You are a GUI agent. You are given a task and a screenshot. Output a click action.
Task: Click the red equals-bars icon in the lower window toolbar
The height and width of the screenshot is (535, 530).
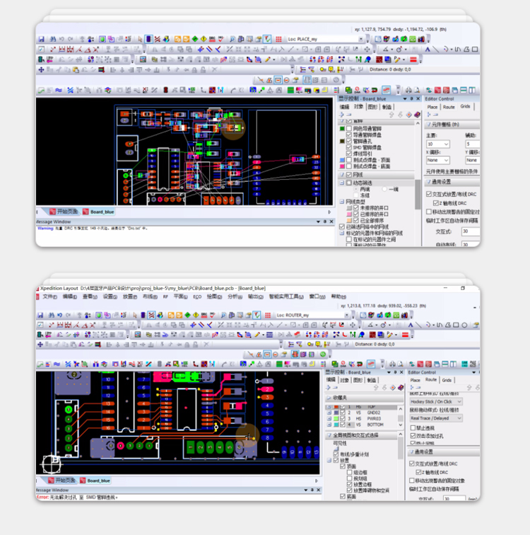pyautogui.click(x=405, y=335)
